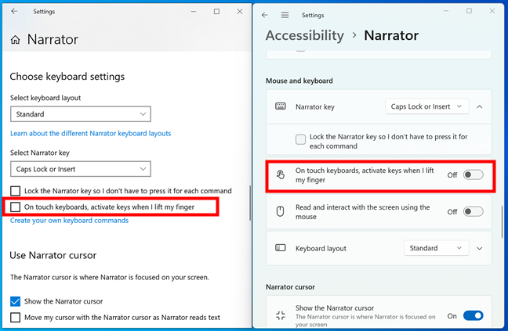Open Select Narrator key dropdown in left window
This screenshot has width=508, height=331.
[x=81, y=169]
